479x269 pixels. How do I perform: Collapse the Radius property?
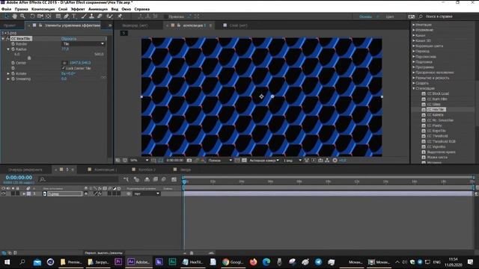pos(8,49)
